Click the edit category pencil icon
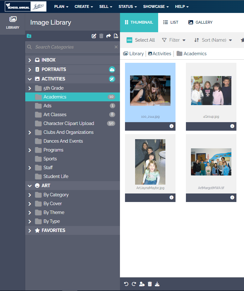244x291 pixels. 94,36
